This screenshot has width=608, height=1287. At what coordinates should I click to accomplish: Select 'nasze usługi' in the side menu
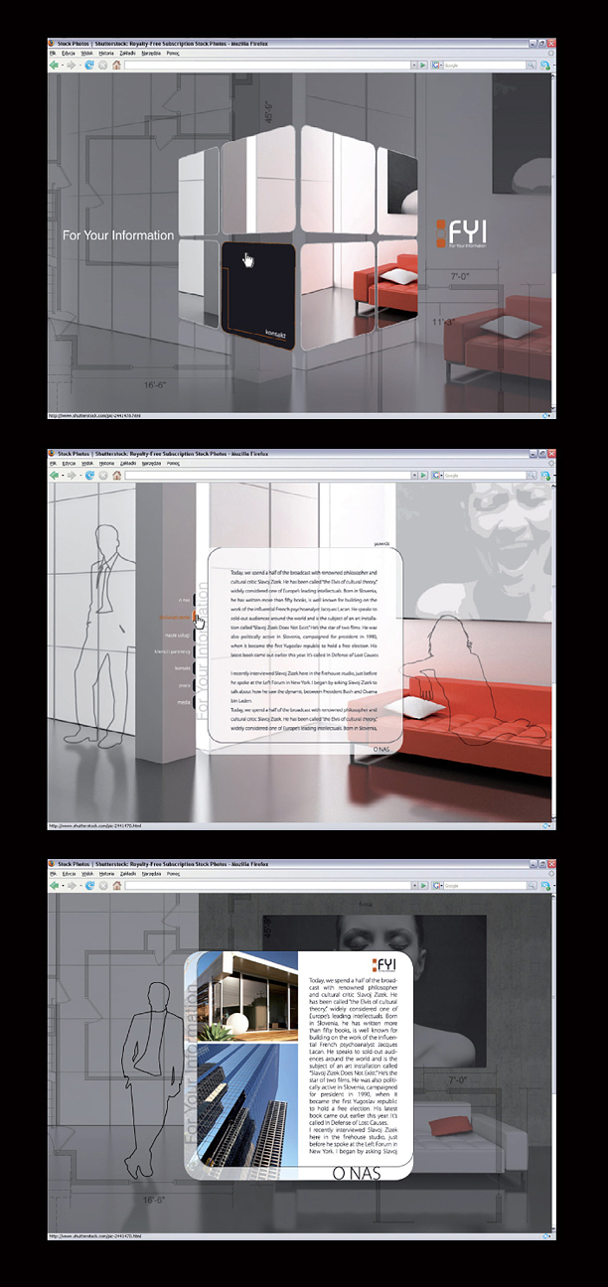pos(178,635)
